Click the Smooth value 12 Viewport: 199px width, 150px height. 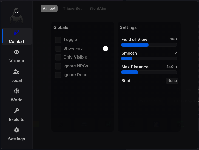click(x=175, y=53)
